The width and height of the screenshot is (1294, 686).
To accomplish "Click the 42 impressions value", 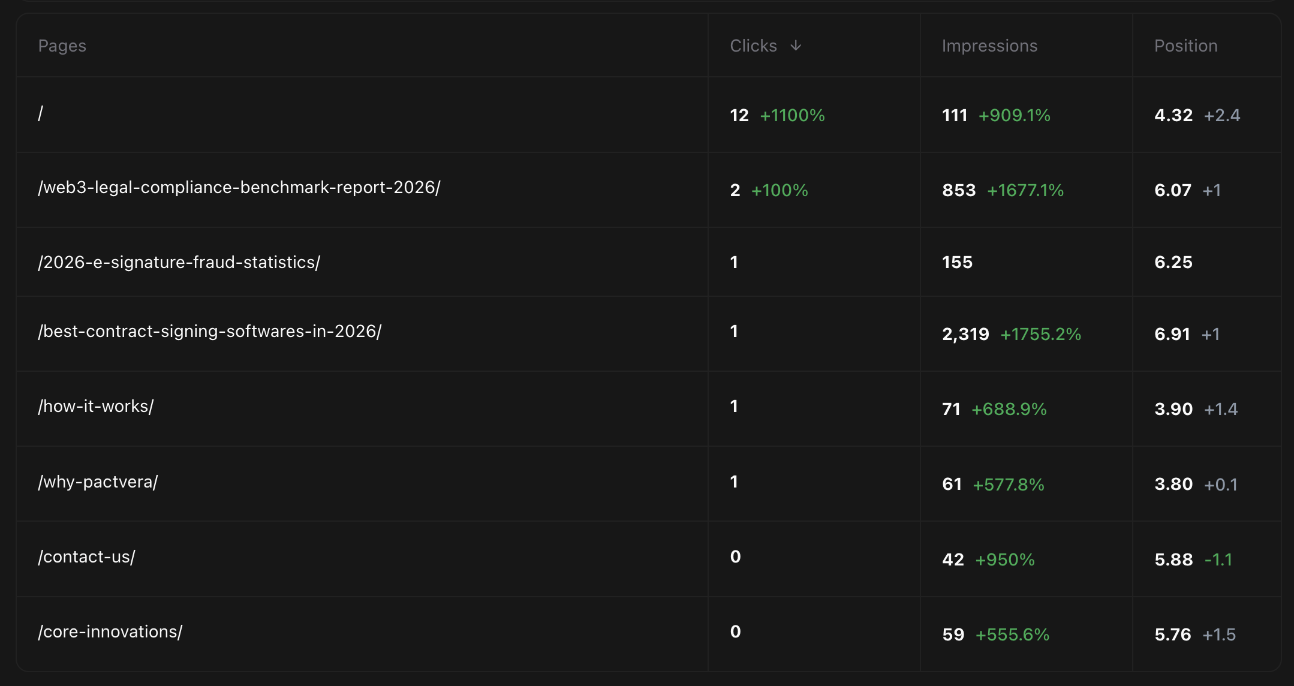I will point(953,559).
